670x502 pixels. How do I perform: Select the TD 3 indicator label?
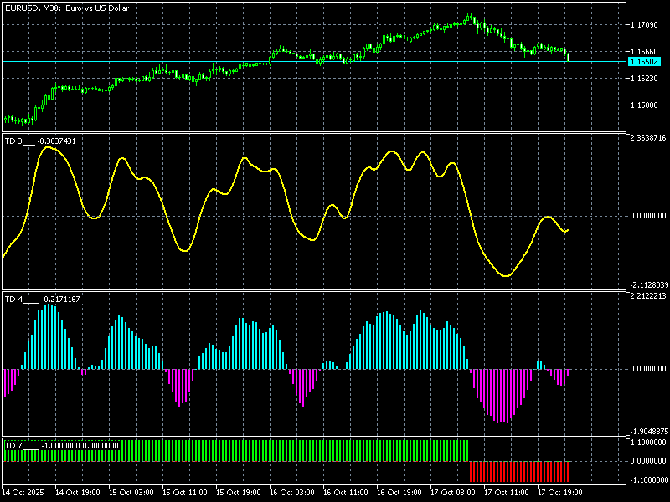pos(40,141)
